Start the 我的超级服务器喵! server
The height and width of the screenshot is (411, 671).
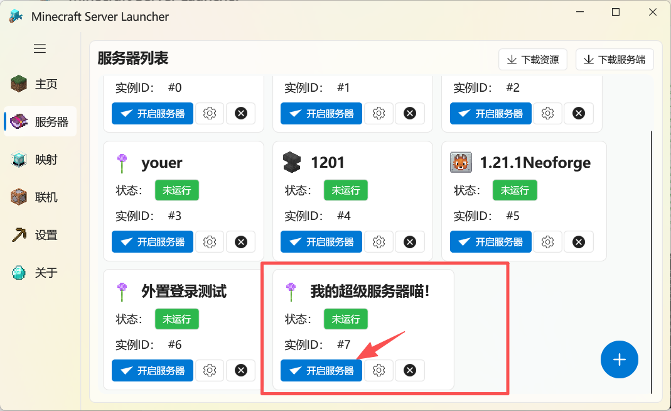click(321, 371)
